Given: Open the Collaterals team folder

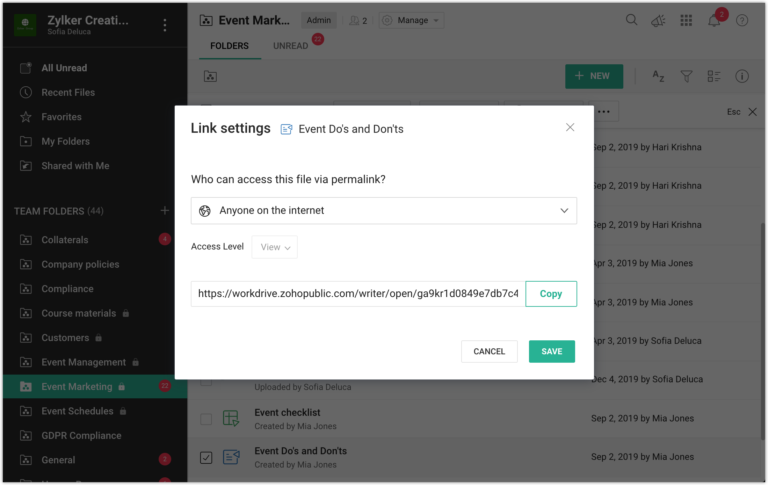Looking at the screenshot, I should click(x=65, y=240).
